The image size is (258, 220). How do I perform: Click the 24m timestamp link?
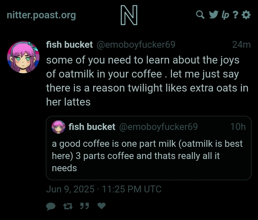click(x=241, y=45)
